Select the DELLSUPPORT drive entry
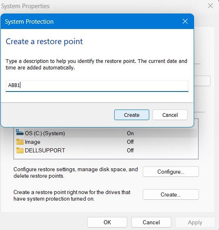 tap(106, 150)
